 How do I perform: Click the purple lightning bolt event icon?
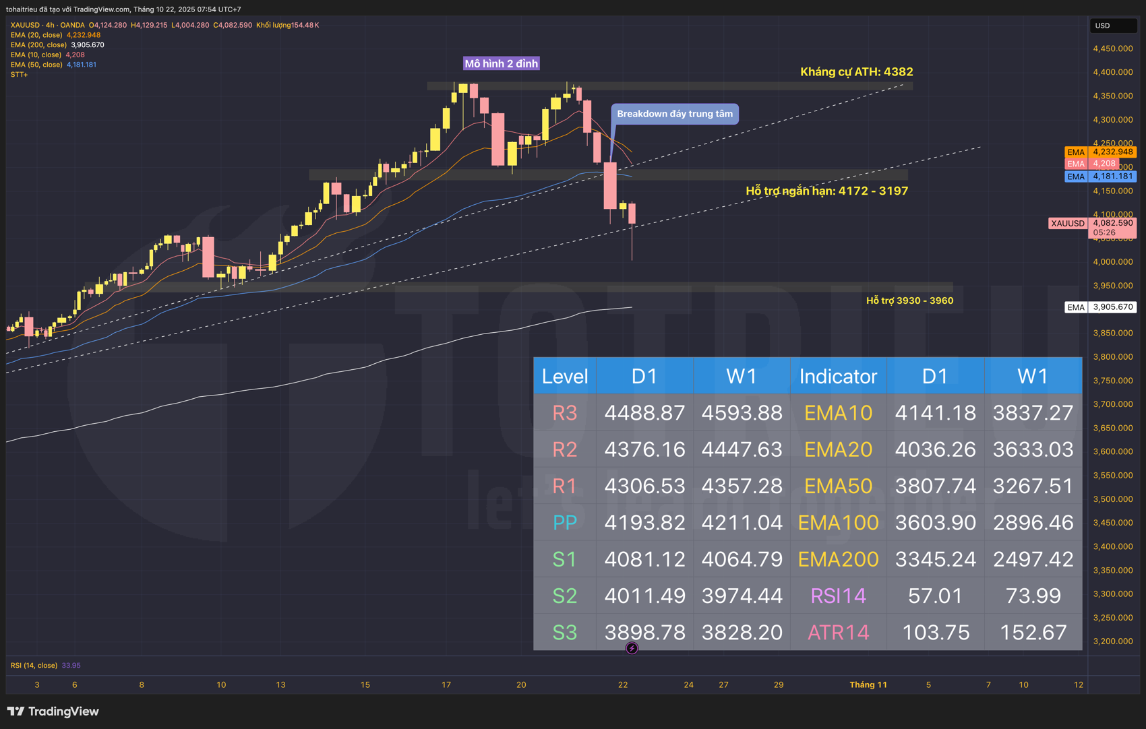point(632,648)
